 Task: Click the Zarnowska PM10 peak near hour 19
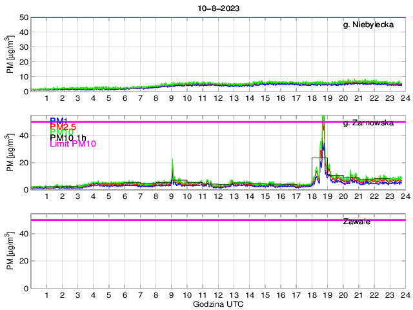[323, 118]
